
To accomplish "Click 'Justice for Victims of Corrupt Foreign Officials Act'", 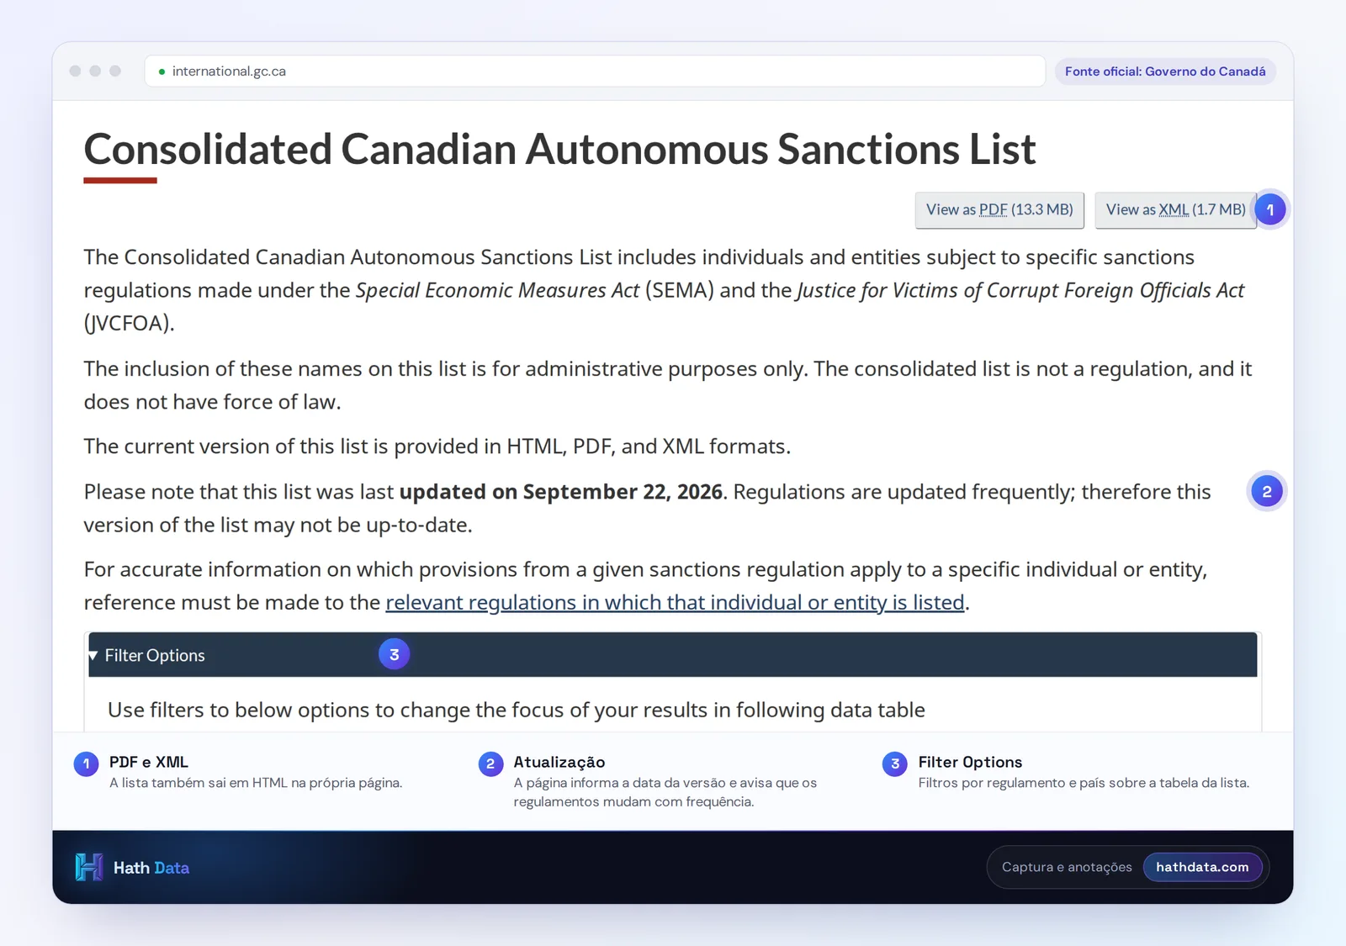I will click(1020, 290).
